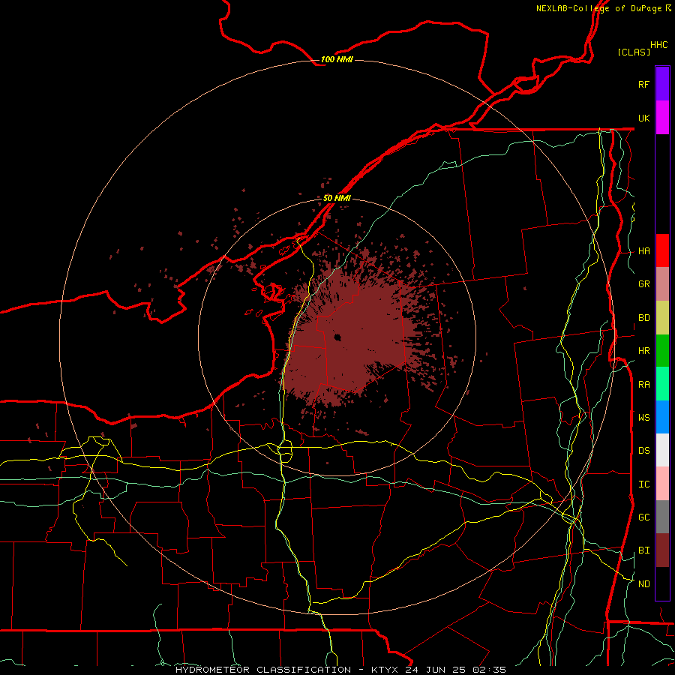This screenshot has width=675, height=675.
Task: Select the BD yellow legend swatch
Action: 662,318
